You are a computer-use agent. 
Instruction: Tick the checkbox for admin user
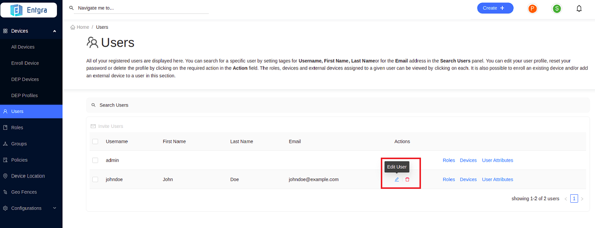click(x=95, y=161)
